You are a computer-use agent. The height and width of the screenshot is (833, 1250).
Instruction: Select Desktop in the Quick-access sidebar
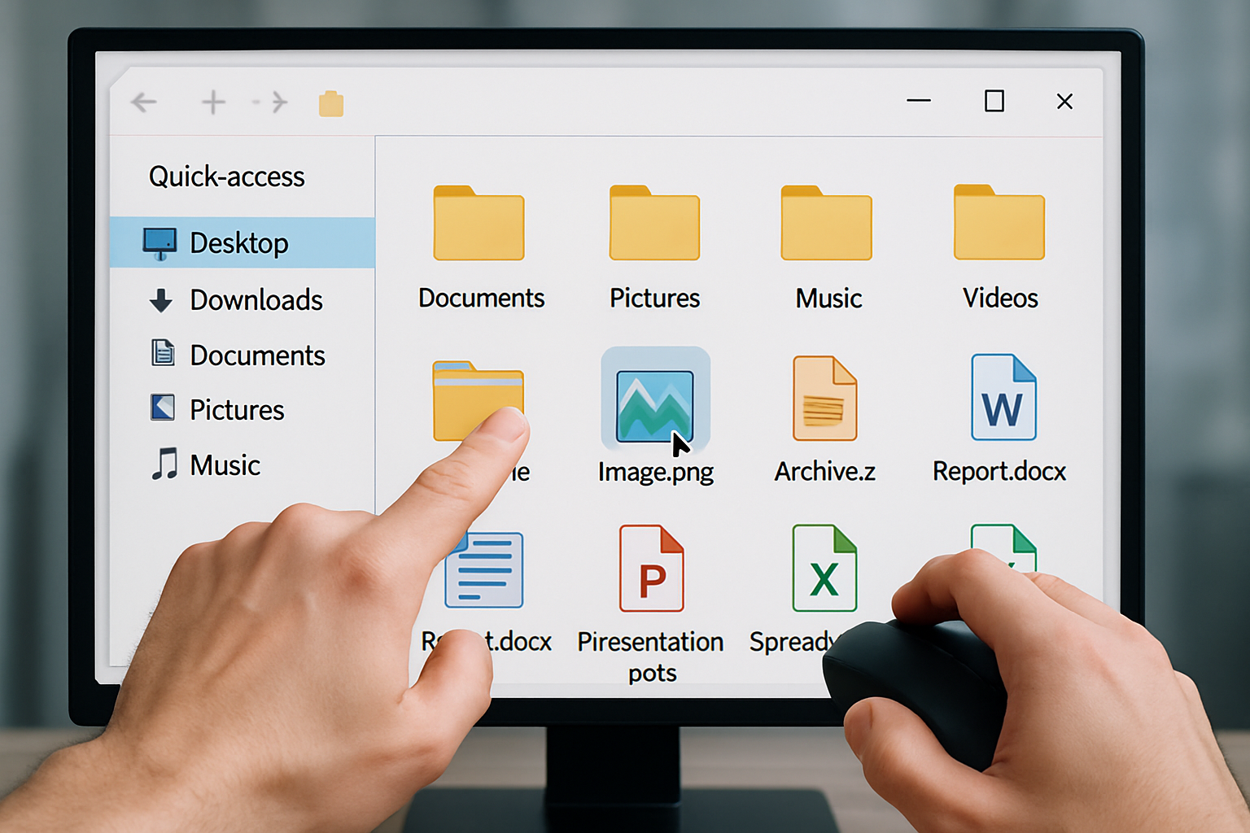coord(239,243)
